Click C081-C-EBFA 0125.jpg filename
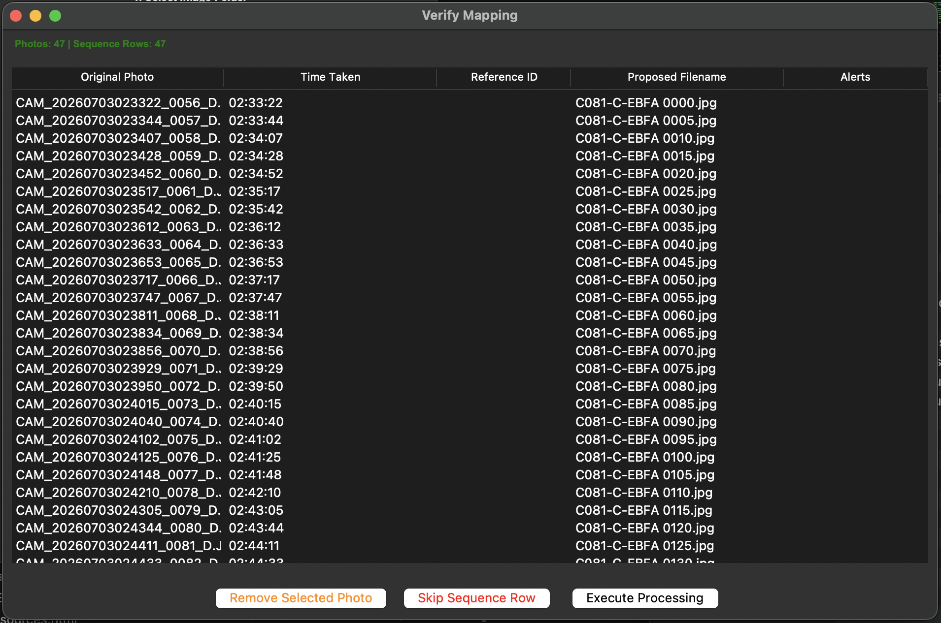 645,546
